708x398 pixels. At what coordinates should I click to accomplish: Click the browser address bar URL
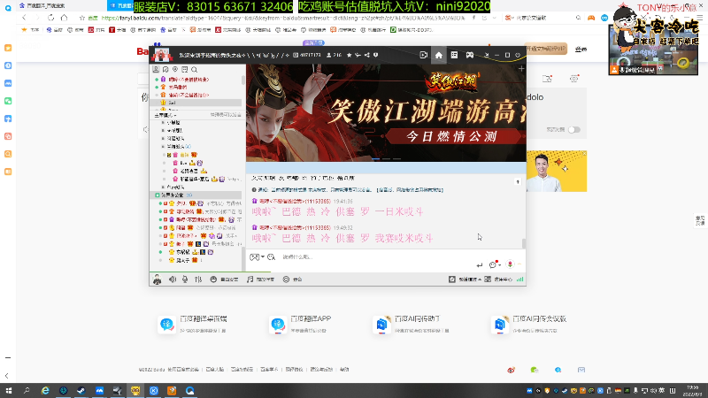coord(283,18)
